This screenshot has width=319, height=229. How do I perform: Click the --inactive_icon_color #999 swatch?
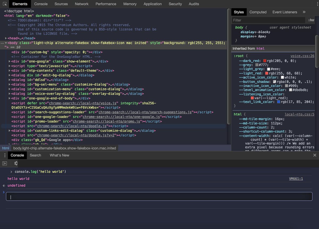coord(286,86)
